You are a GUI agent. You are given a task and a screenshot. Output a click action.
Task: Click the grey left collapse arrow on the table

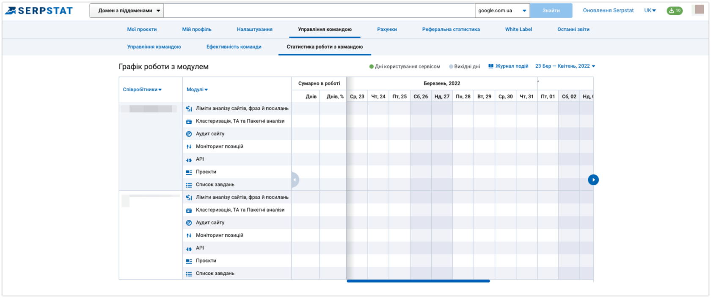pyautogui.click(x=295, y=180)
